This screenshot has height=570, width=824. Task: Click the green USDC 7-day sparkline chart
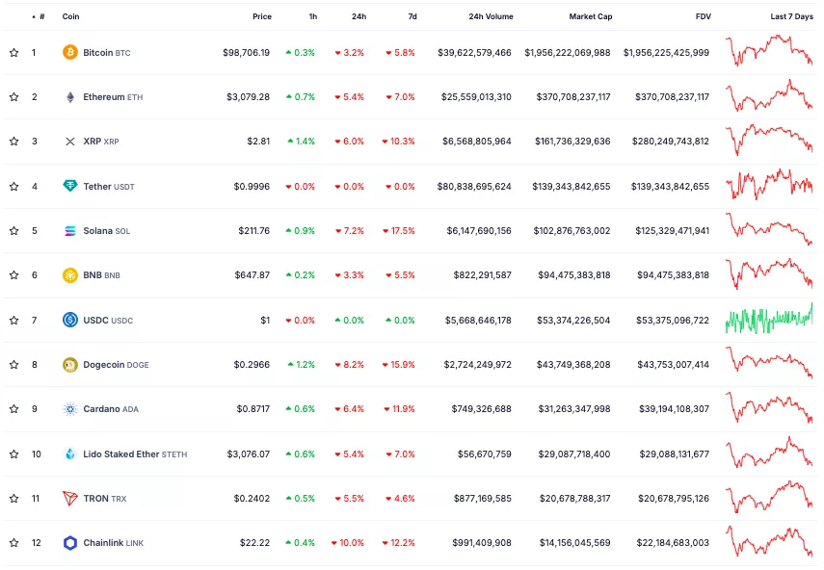click(768, 319)
